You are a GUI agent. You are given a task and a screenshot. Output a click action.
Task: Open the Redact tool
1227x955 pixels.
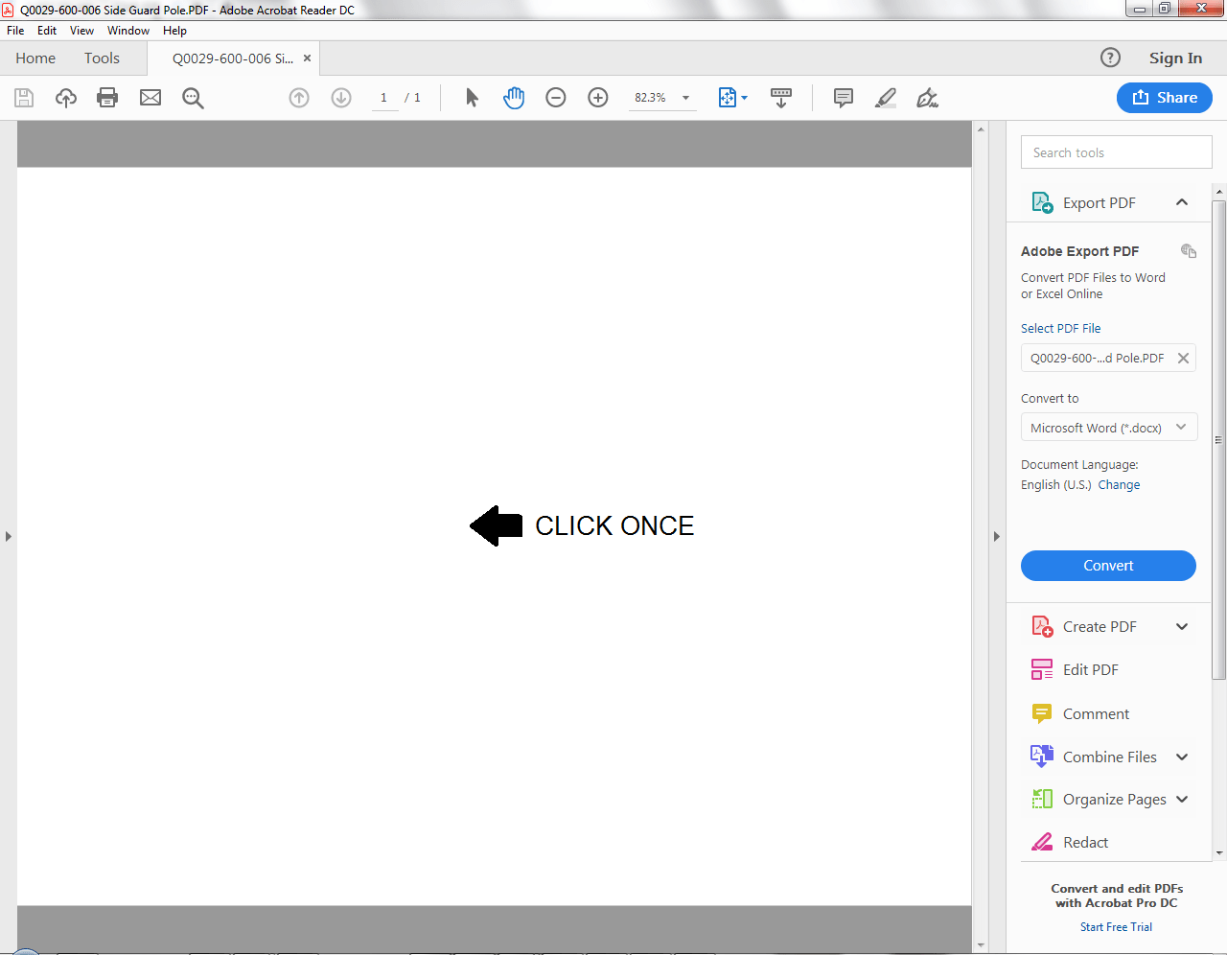[1085, 842]
